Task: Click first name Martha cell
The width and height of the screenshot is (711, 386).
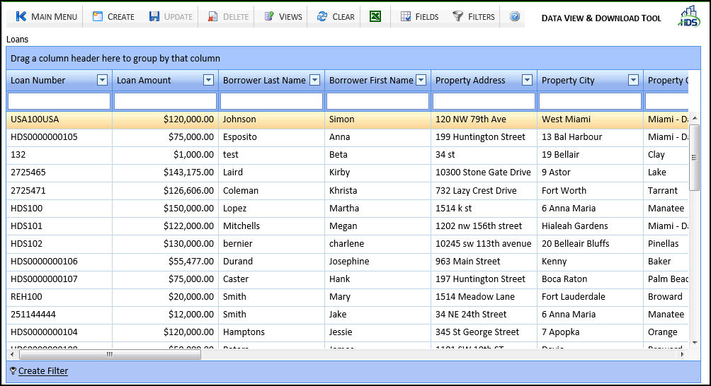Action: pos(377,208)
